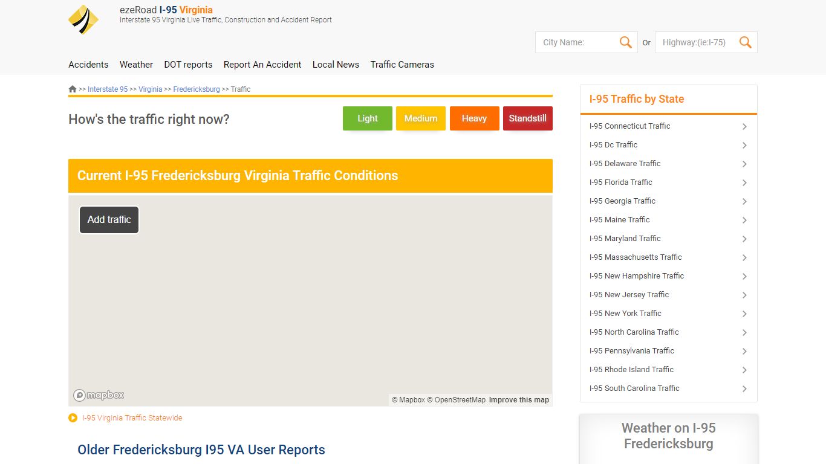Expand I-95 Maine Traffic chevron
The height and width of the screenshot is (464, 826).
(744, 220)
